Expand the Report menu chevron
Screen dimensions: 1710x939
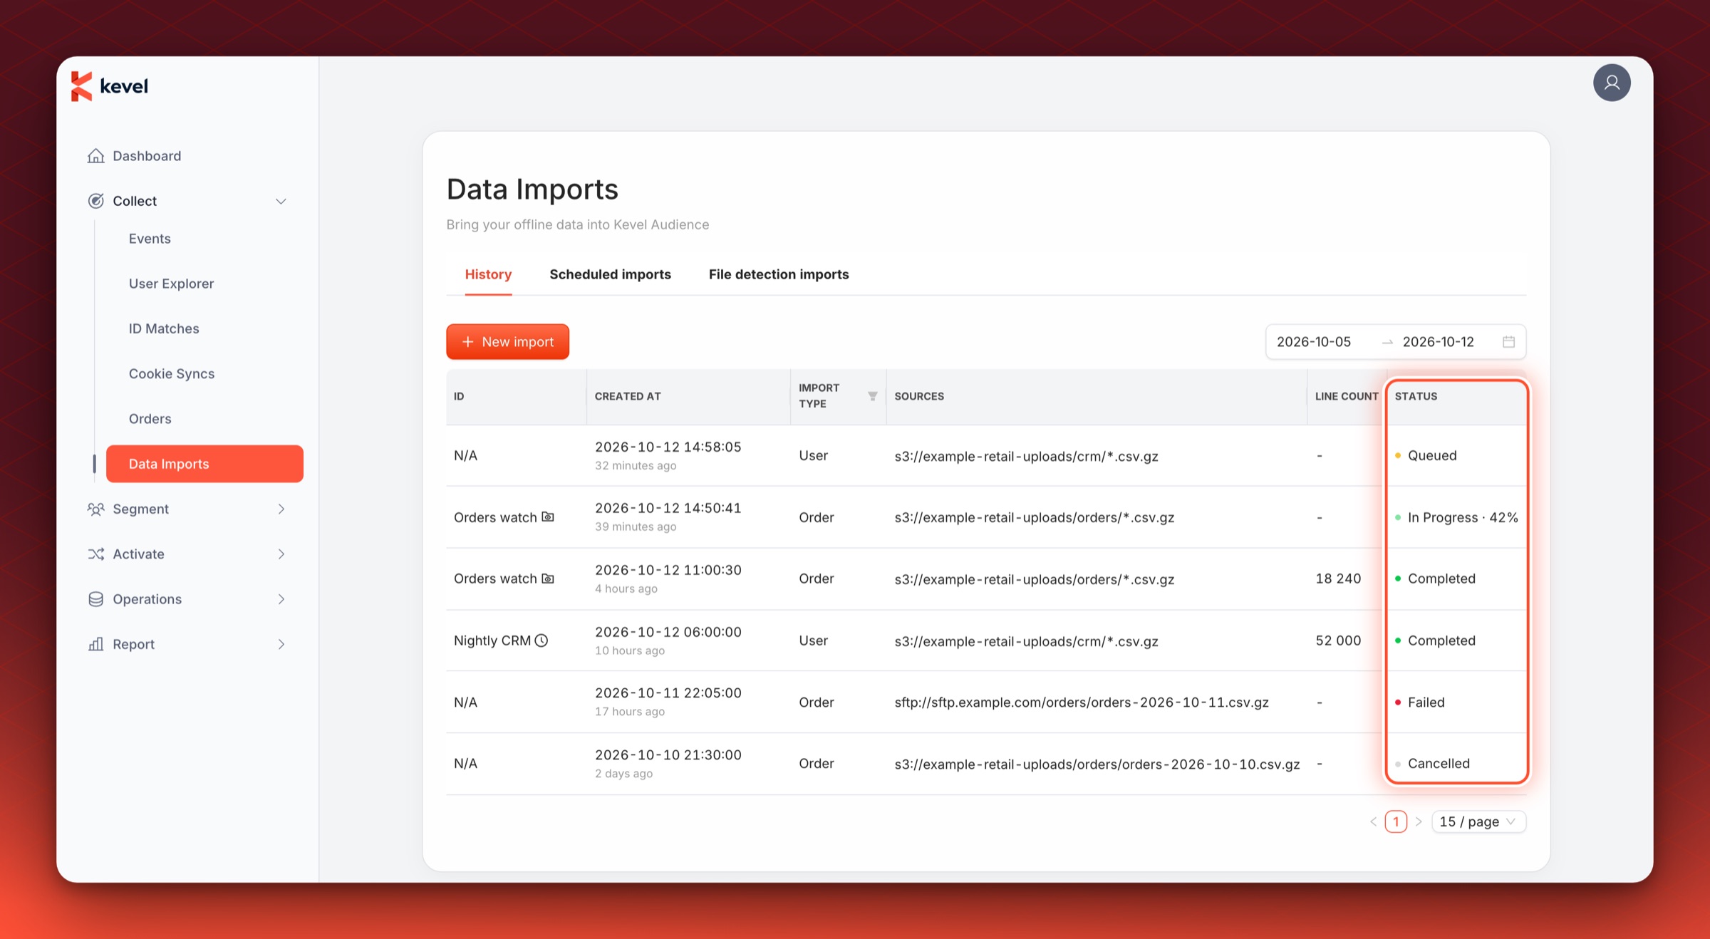pyautogui.click(x=281, y=644)
